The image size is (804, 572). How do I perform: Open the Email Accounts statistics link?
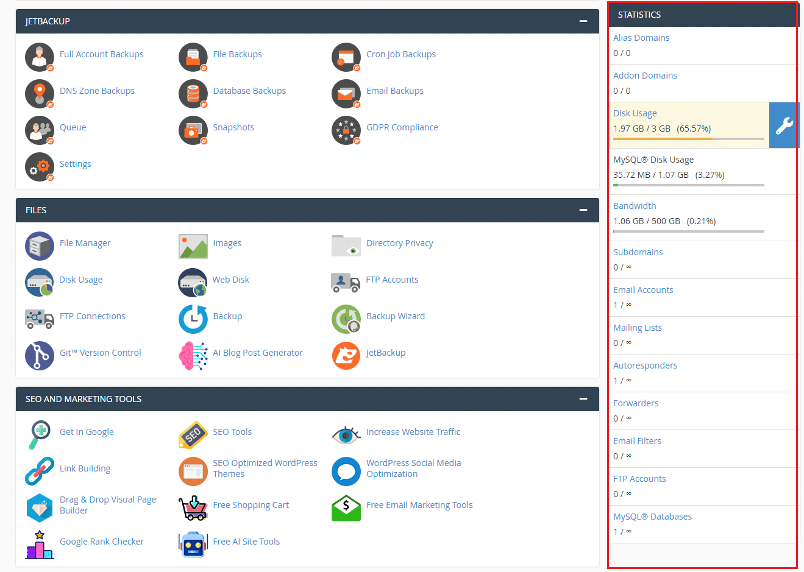point(643,290)
